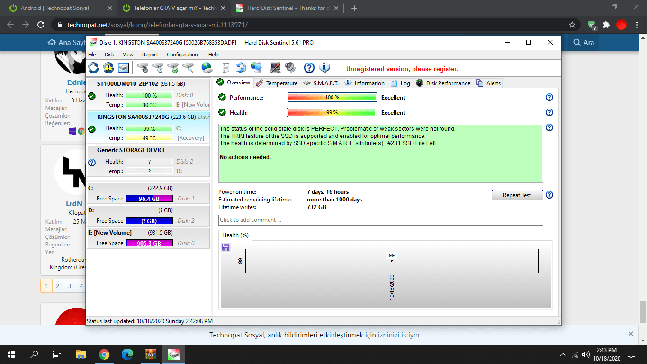
Task: Click the Unregistered version, please register link
Action: tap(402, 69)
